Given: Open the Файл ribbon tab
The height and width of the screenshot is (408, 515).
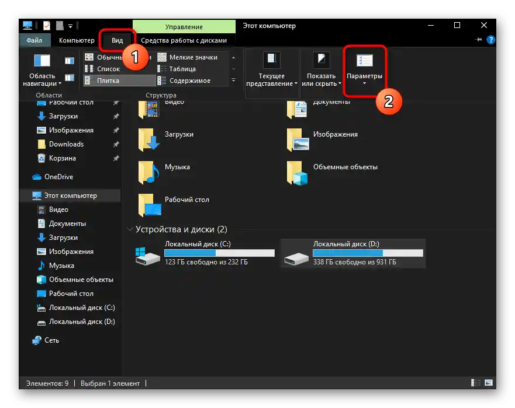Looking at the screenshot, I should click(x=34, y=40).
